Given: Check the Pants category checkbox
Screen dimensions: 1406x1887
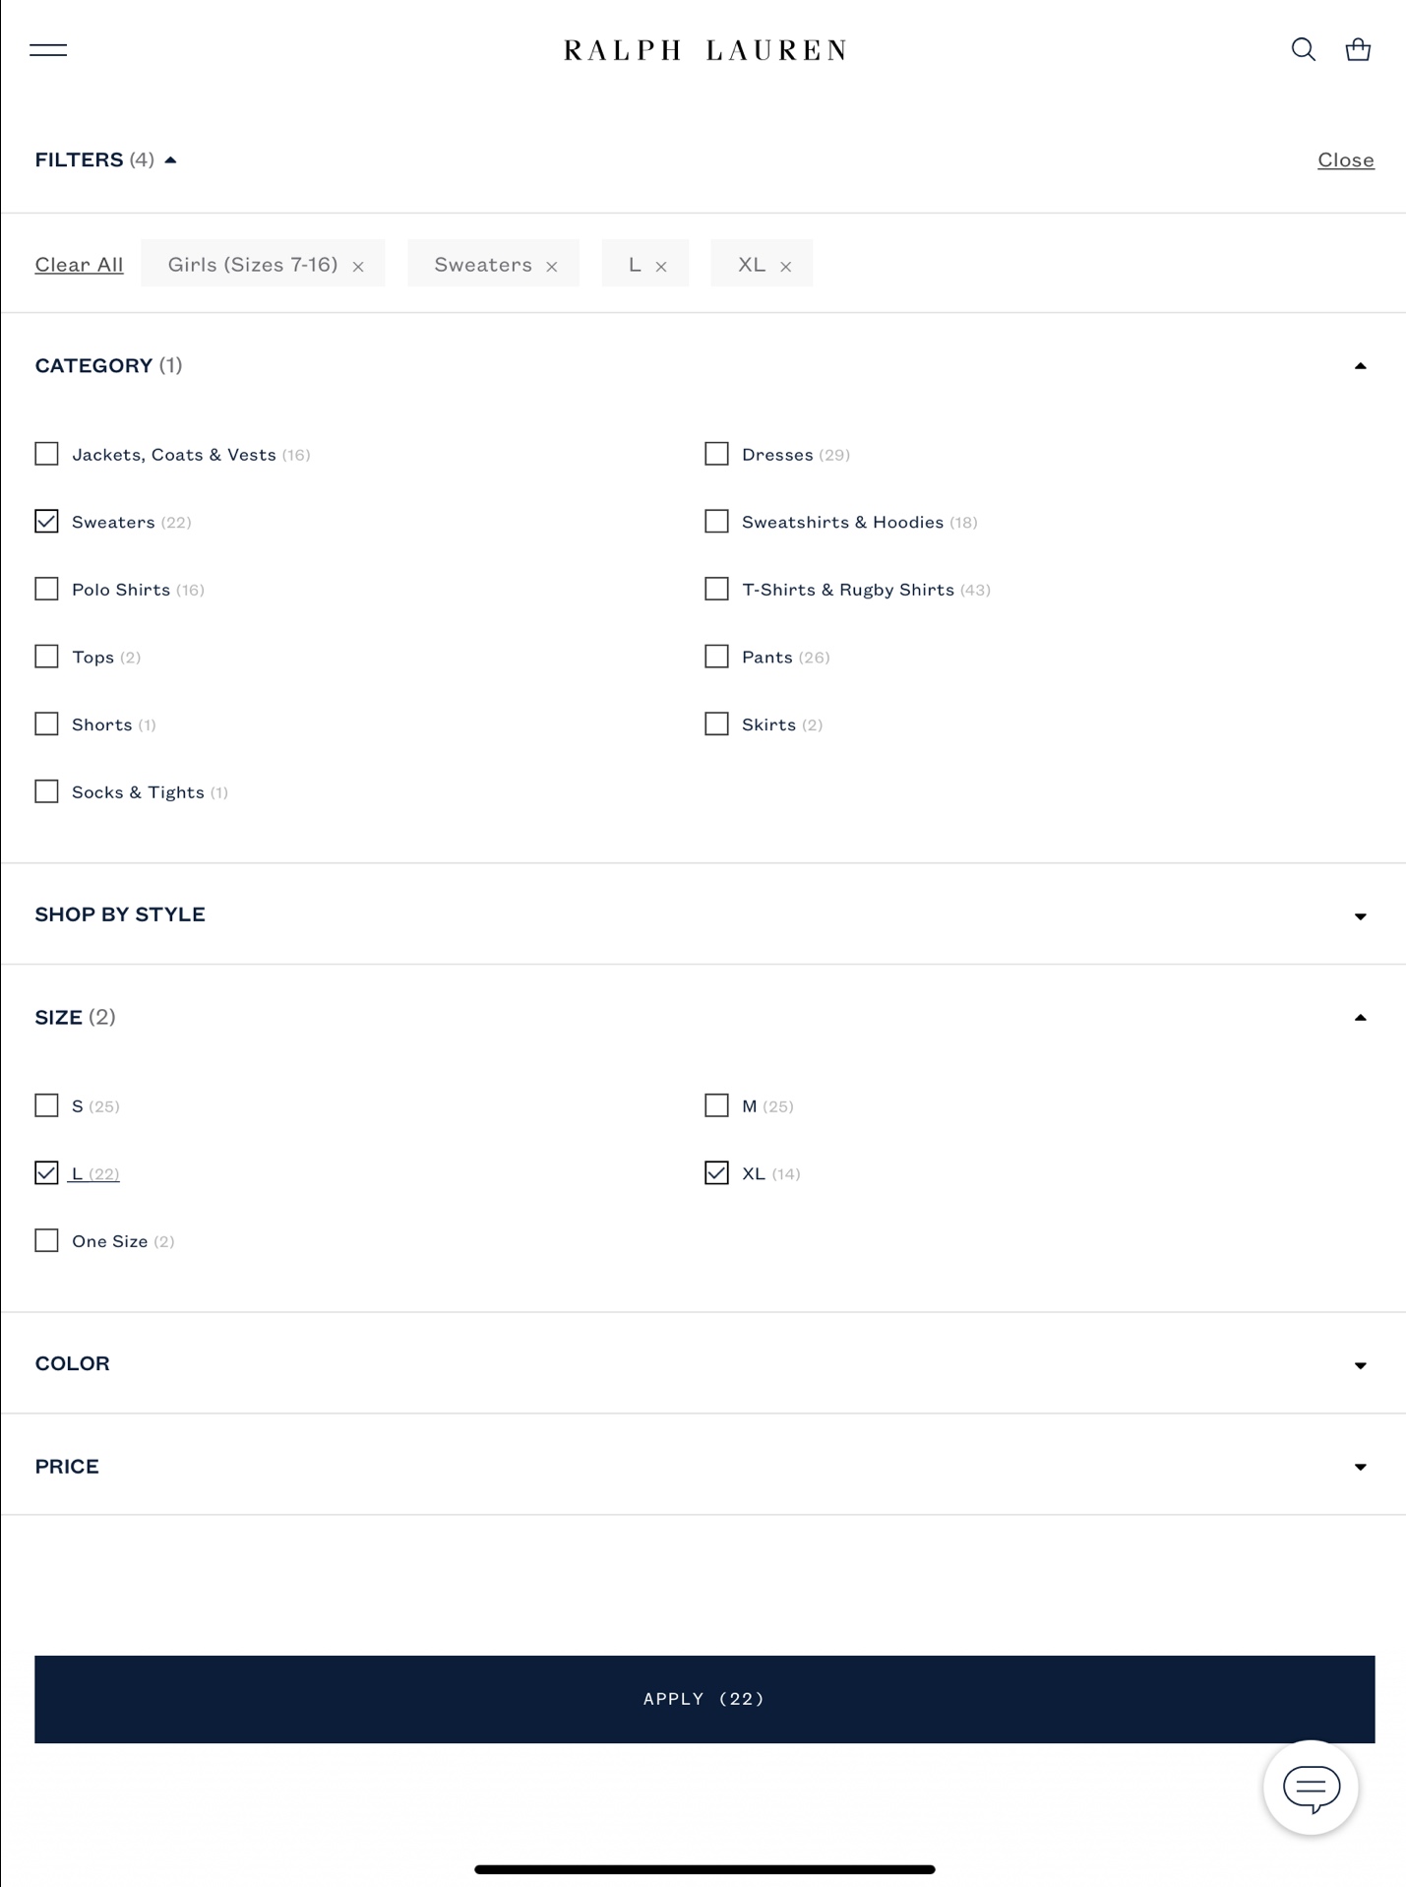Looking at the screenshot, I should pos(716,657).
